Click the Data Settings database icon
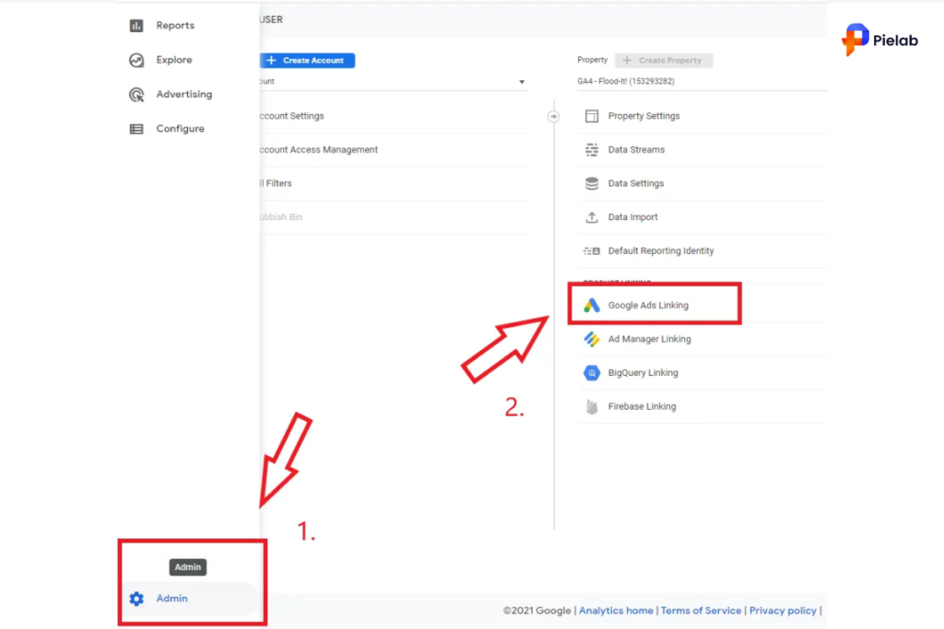The image size is (944, 629). tap(592, 183)
